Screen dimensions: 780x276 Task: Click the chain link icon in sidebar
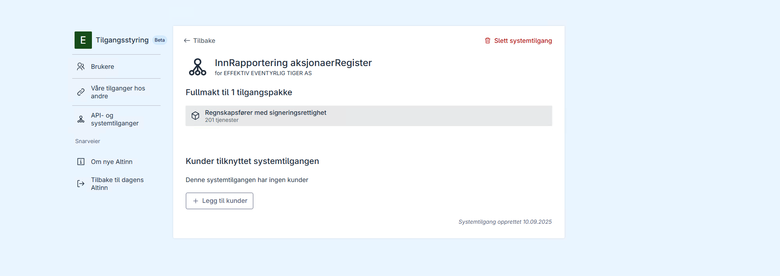tap(81, 92)
